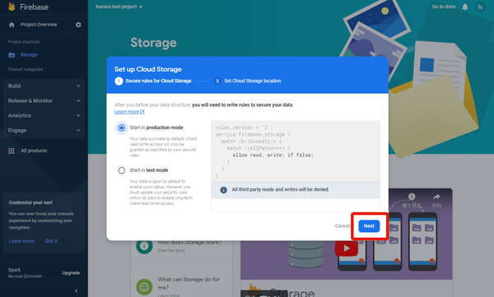Viewport: 494px width, 297px height.
Task: Click the Spark plan label
Action: click(x=15, y=270)
